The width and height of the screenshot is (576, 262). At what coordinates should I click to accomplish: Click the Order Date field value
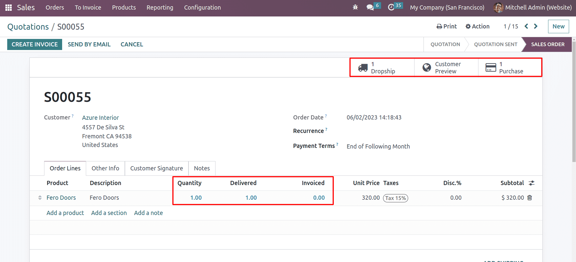point(374,117)
